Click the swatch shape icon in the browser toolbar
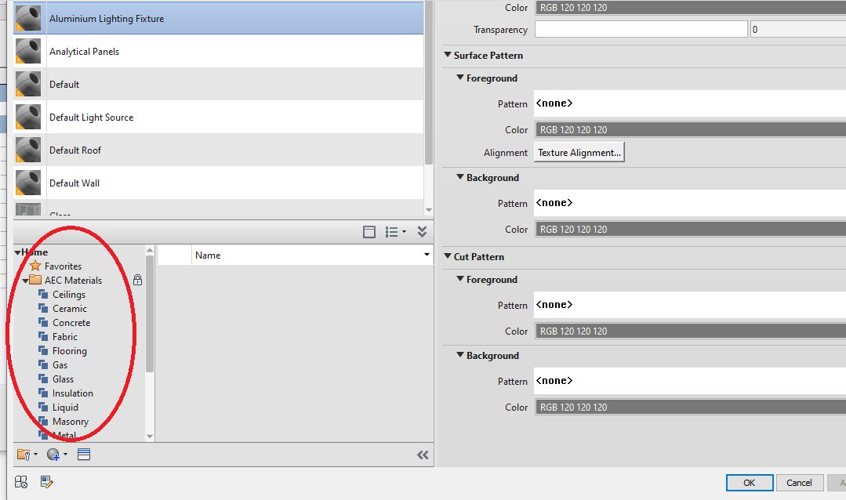846x500 pixels. (x=369, y=232)
